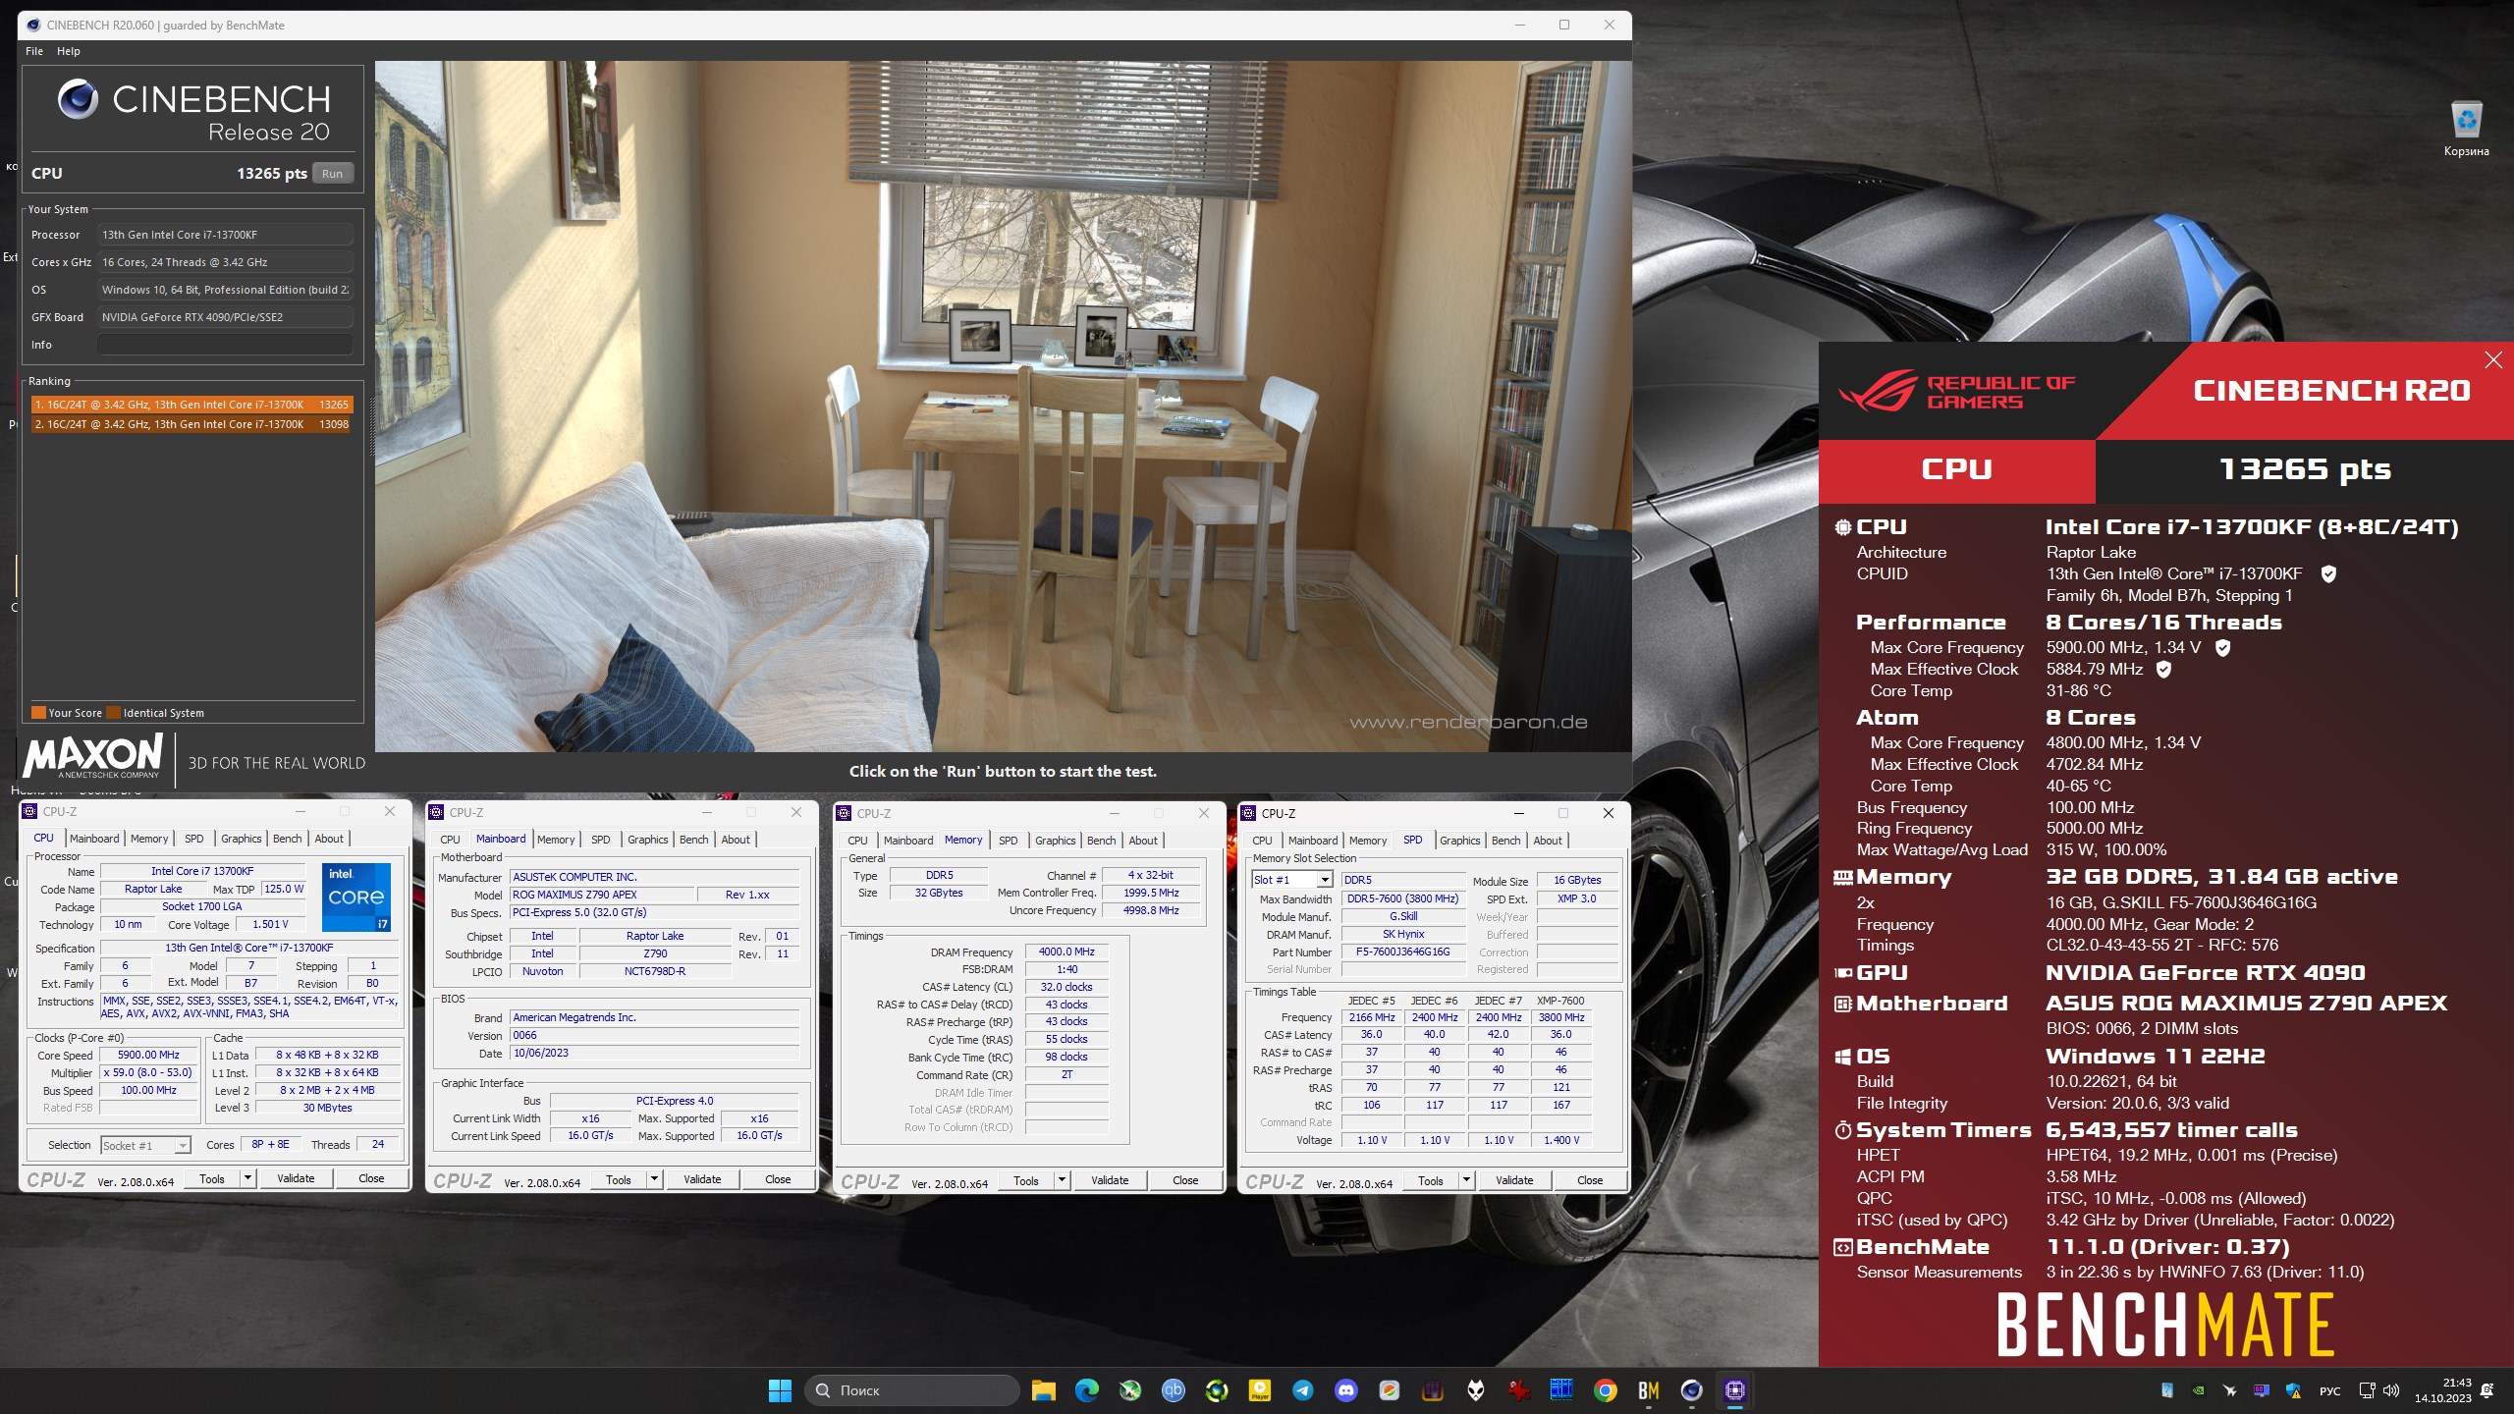
Task: Open foobar2000 alien-head taskbar icon
Action: [1475, 1390]
